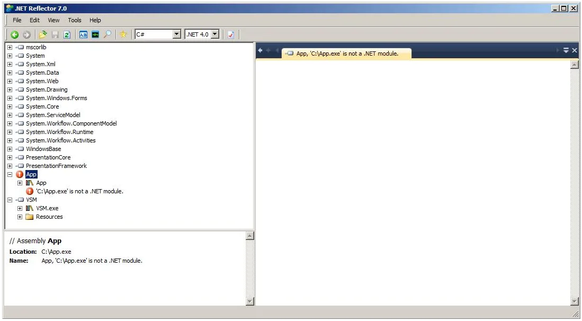Open the .NET 4.0 version dropdown

point(216,34)
